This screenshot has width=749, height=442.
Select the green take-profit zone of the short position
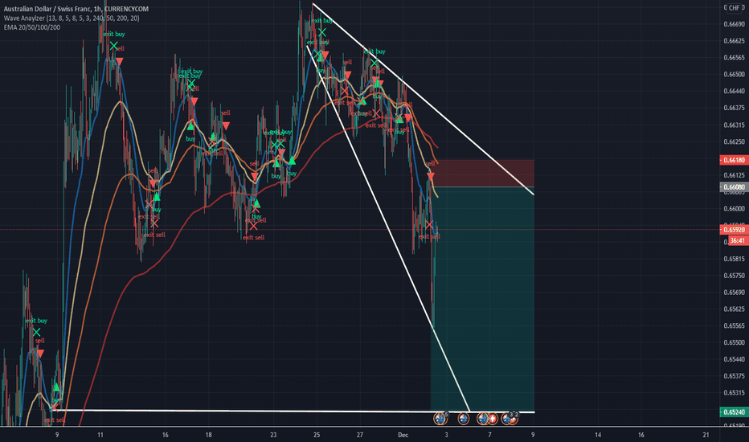482,299
